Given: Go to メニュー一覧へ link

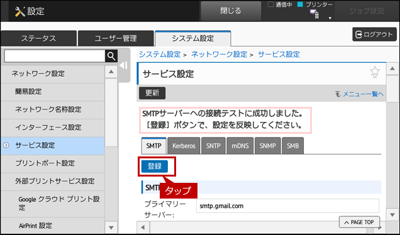Looking at the screenshot, I should tap(360, 94).
